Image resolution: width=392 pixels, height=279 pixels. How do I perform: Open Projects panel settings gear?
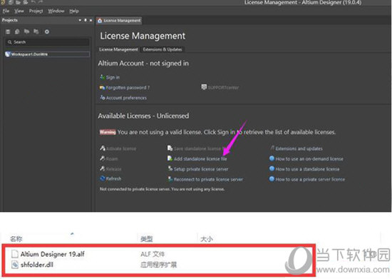47,31
